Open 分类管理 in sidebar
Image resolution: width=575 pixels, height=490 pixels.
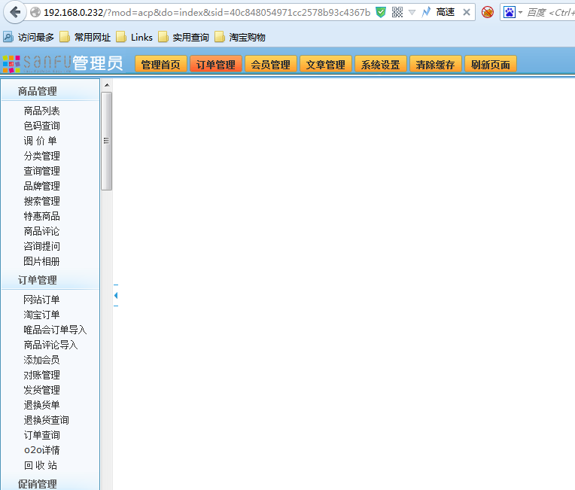point(42,156)
